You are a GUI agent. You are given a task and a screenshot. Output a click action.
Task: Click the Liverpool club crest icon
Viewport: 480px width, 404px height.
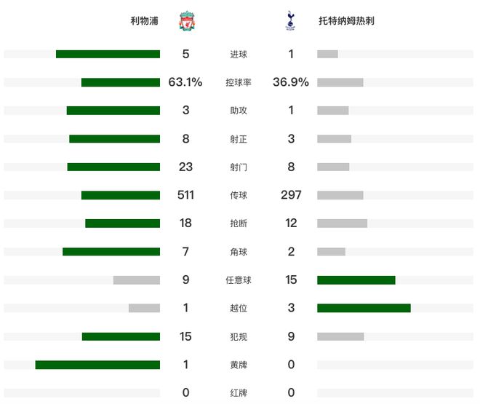pyautogui.click(x=186, y=21)
